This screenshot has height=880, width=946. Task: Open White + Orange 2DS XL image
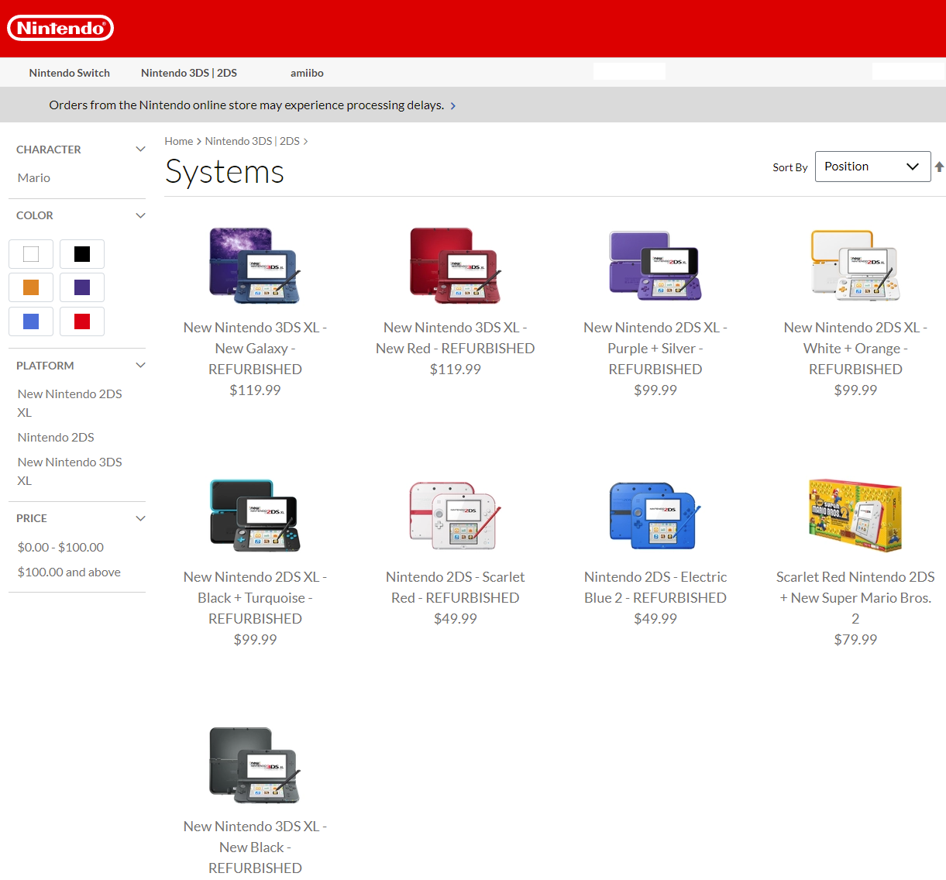point(855,266)
